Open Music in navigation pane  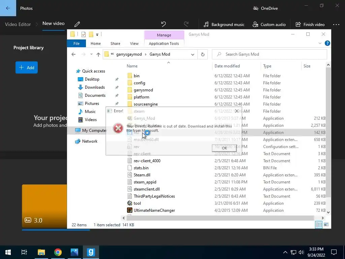pos(87,111)
